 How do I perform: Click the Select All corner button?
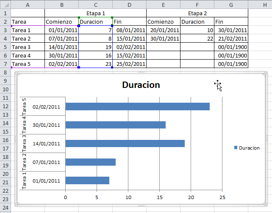(x=6, y=5)
